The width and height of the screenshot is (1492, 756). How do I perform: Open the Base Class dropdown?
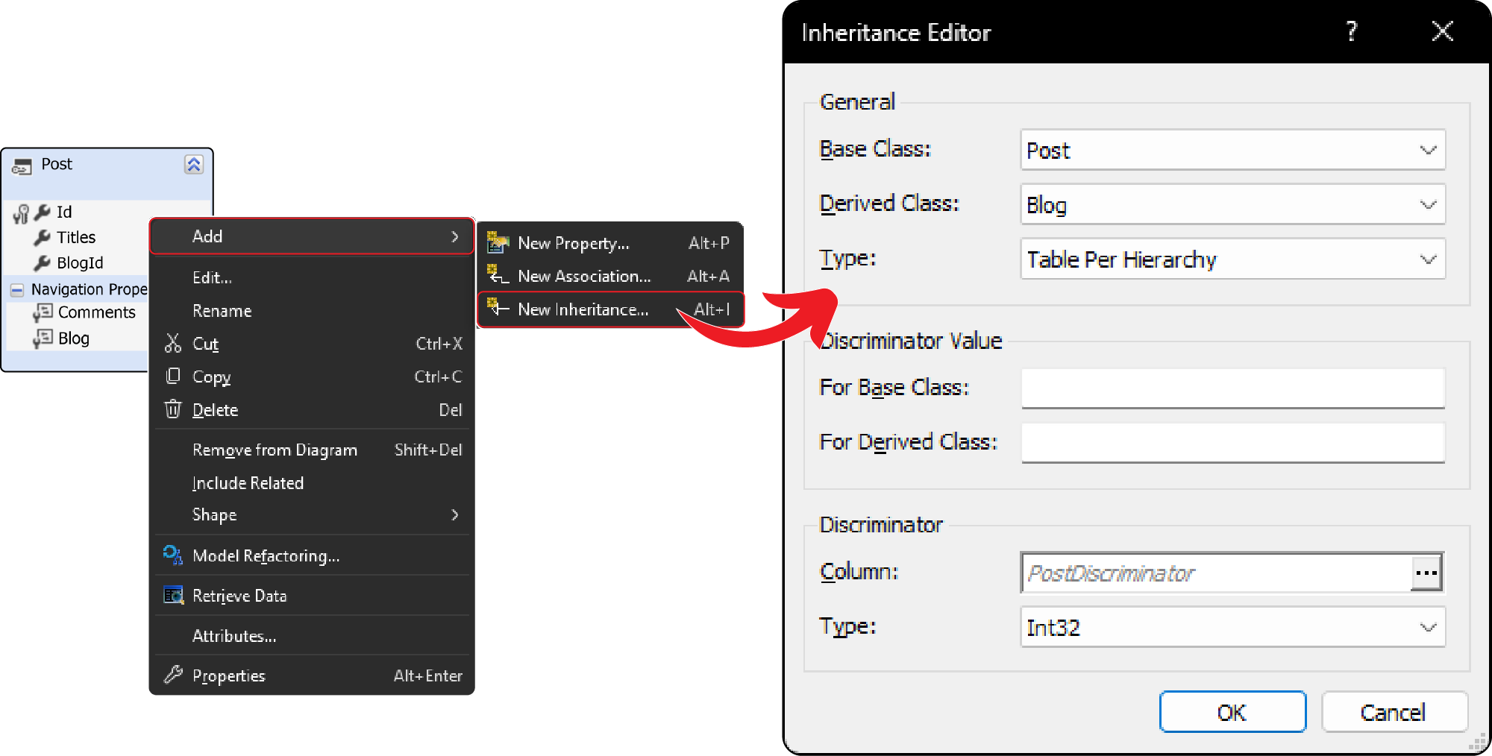click(1428, 149)
